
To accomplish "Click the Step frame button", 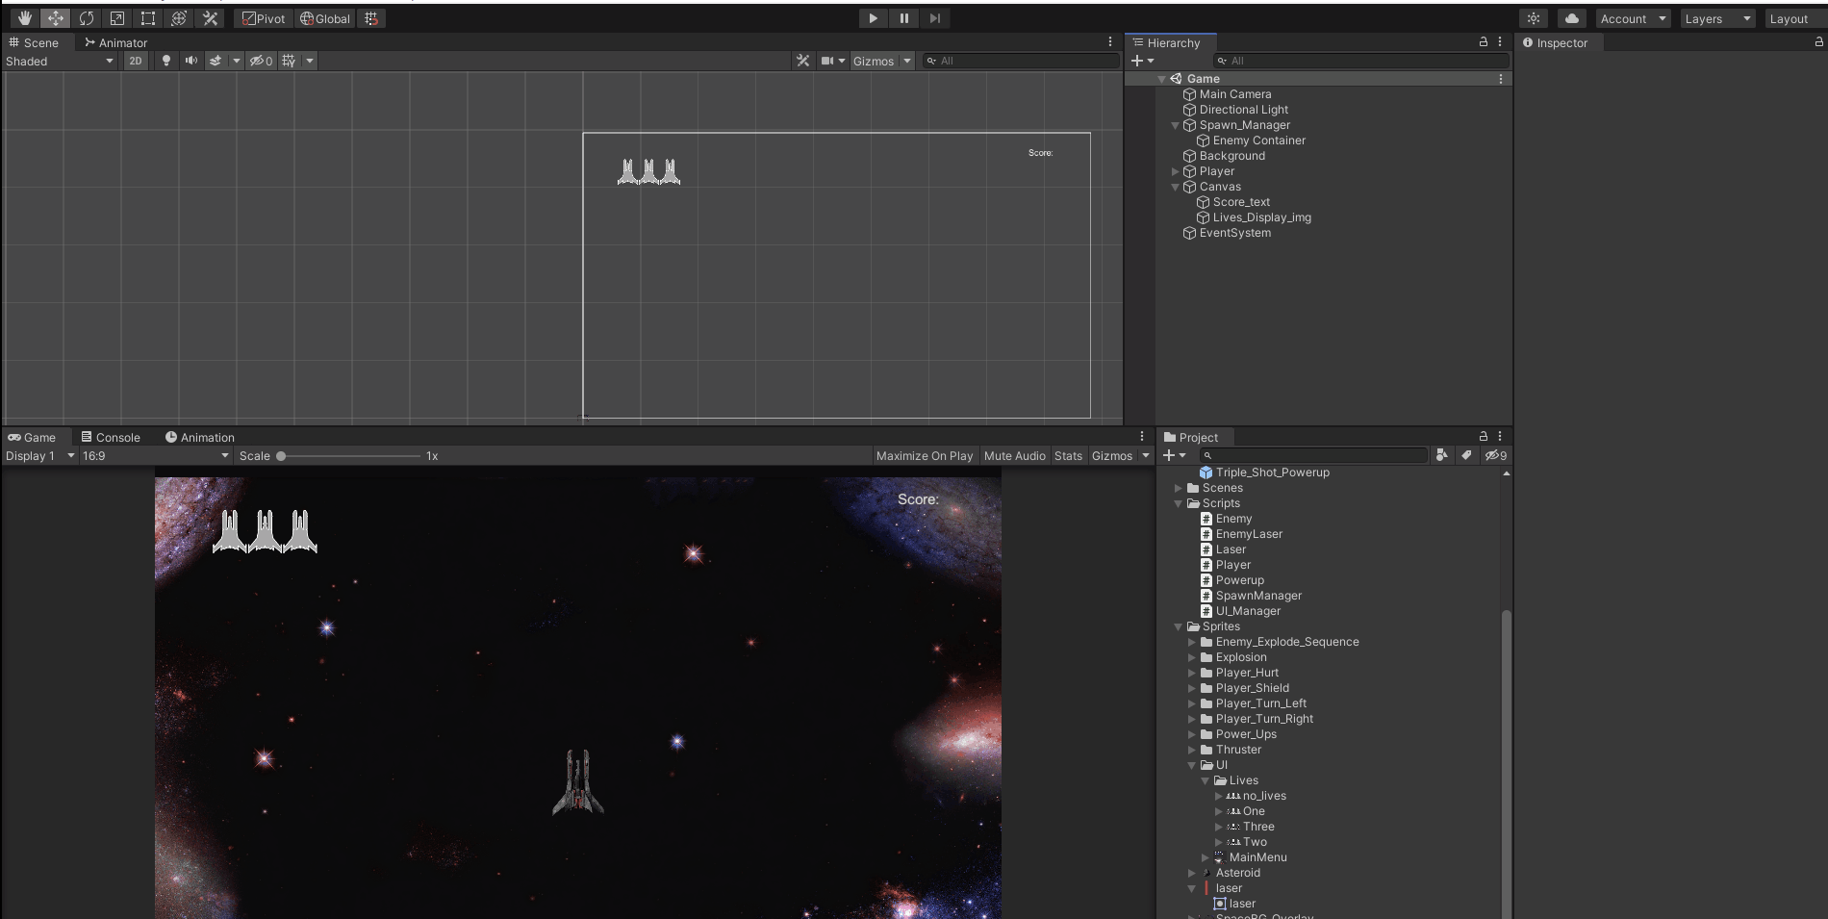I will point(934,18).
